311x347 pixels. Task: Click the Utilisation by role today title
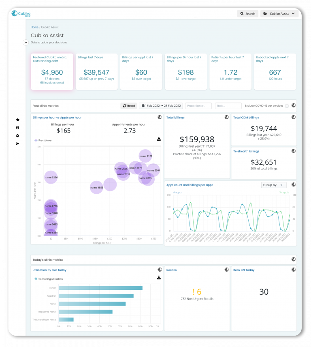tap(49, 270)
